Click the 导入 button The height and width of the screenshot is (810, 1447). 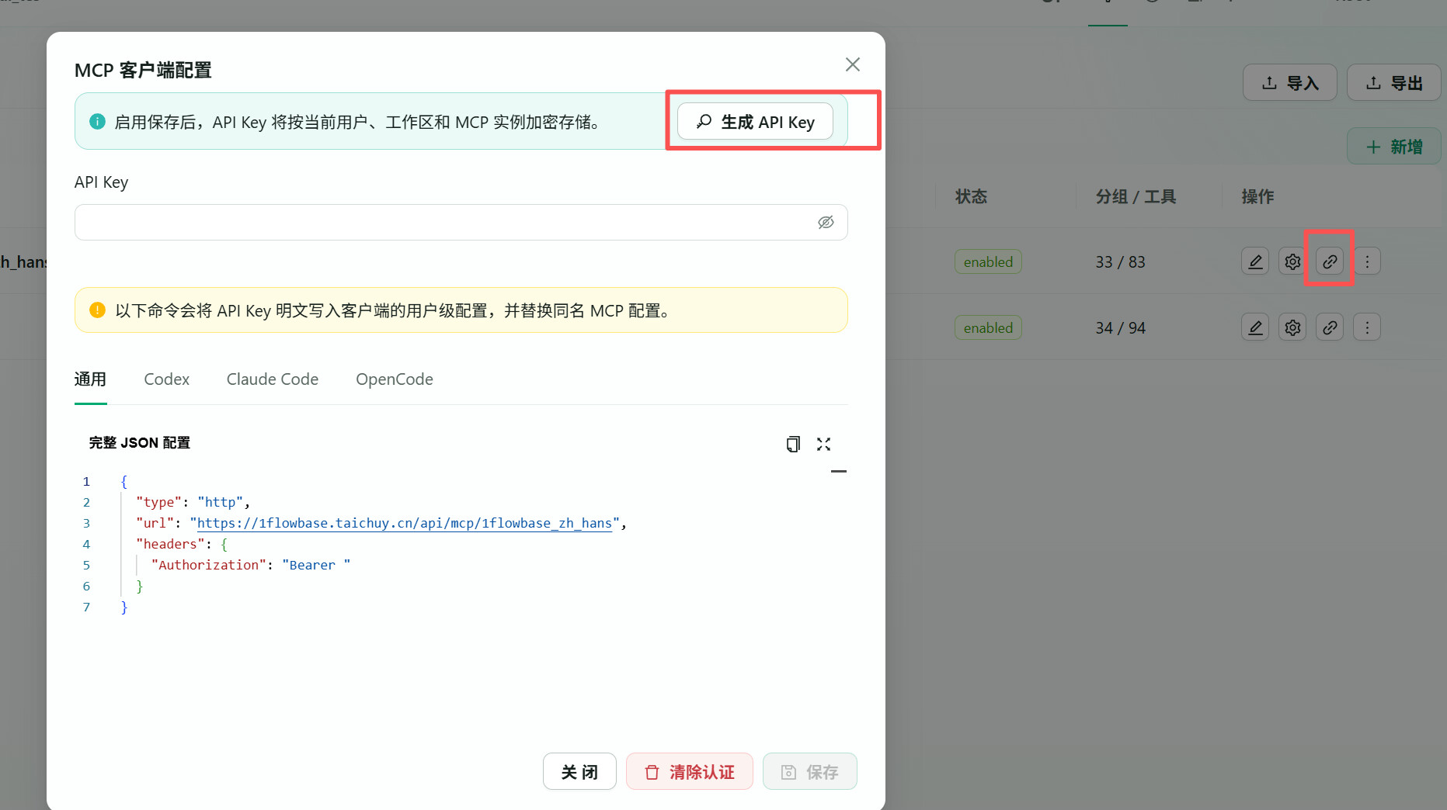(1289, 82)
